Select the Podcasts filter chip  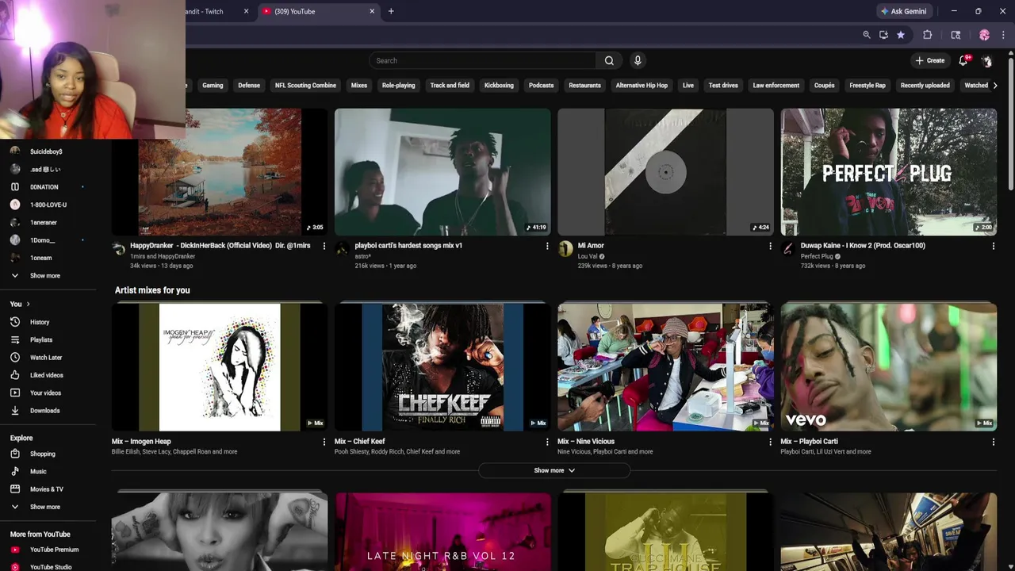click(x=541, y=85)
